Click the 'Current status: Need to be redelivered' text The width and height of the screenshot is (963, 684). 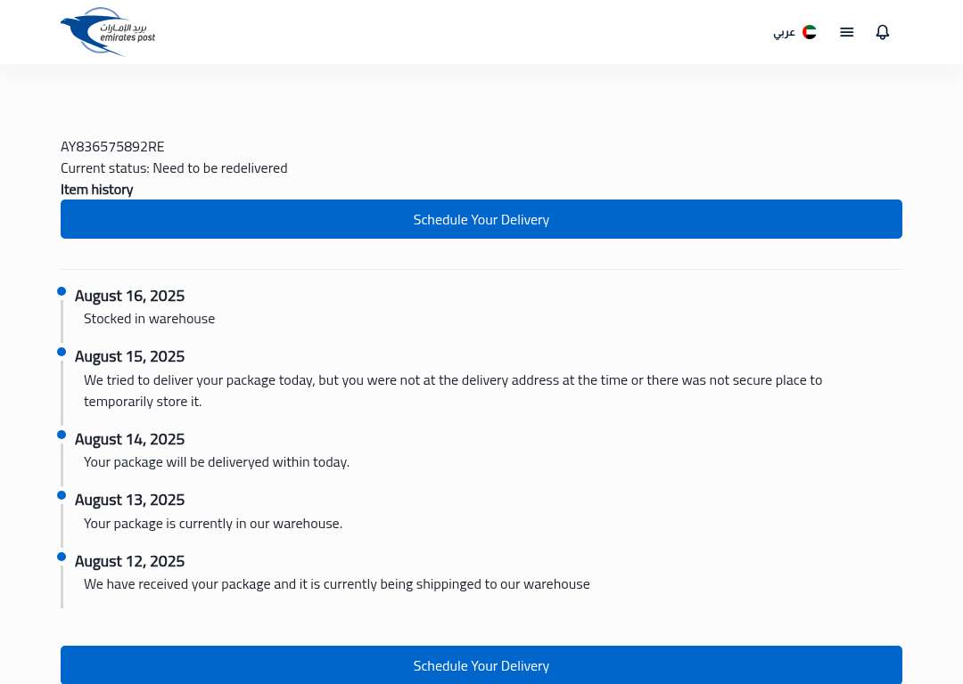(x=174, y=168)
